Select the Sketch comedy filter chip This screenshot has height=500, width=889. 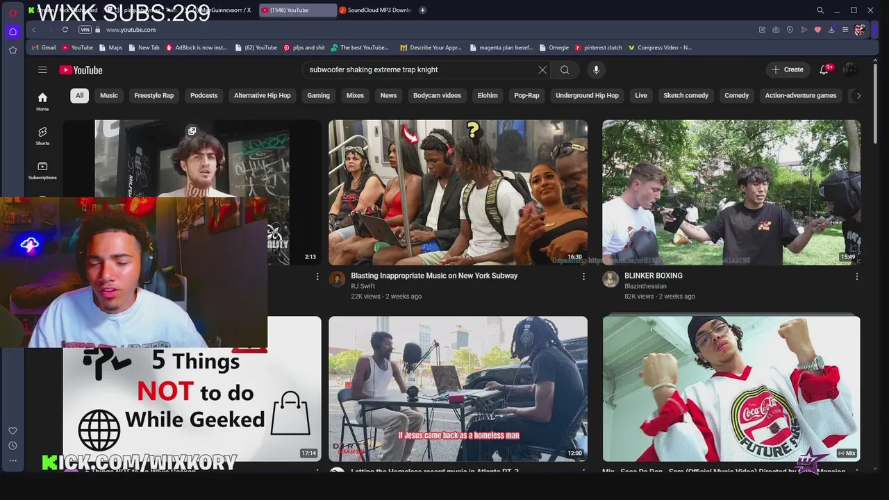click(x=686, y=96)
